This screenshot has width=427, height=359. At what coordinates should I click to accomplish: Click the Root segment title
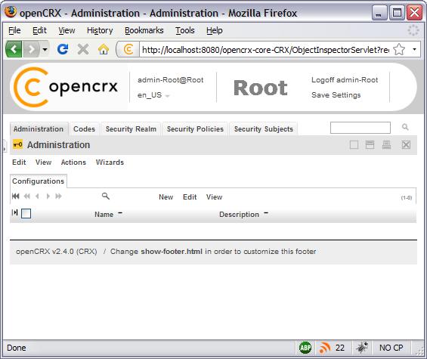(x=260, y=88)
